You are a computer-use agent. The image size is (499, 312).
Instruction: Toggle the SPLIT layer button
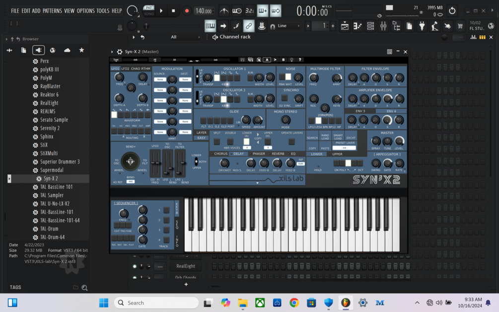click(x=216, y=142)
